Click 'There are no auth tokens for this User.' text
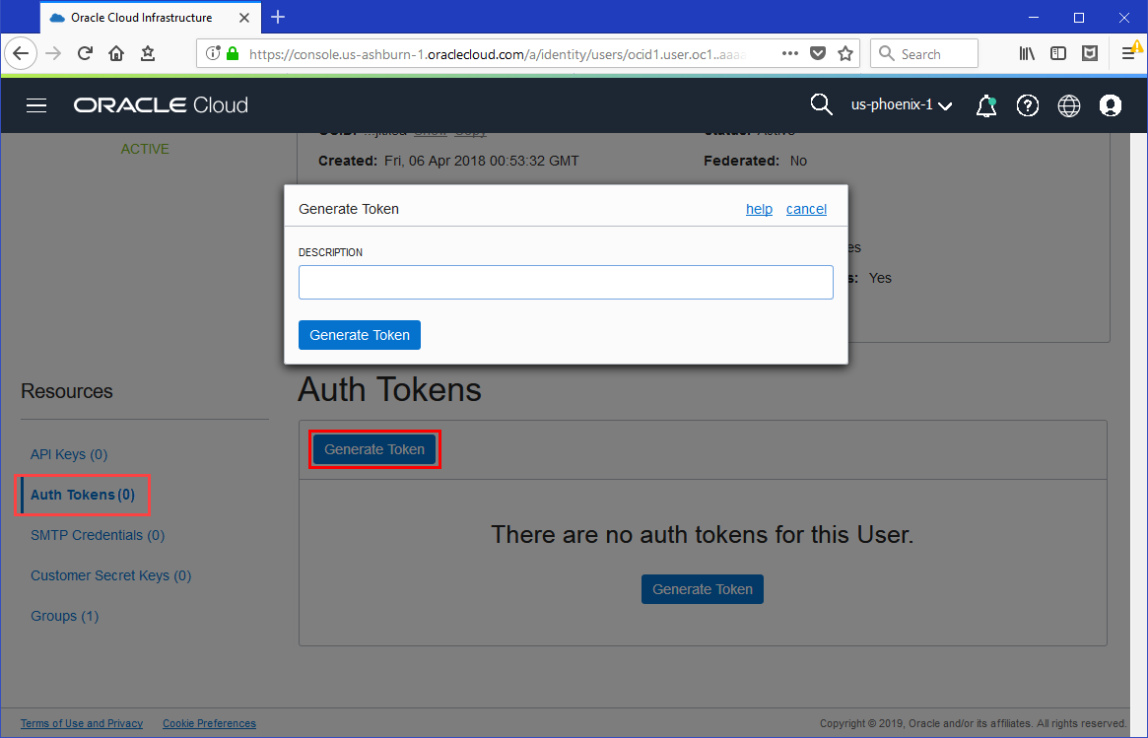The height and width of the screenshot is (738, 1148). tap(703, 534)
